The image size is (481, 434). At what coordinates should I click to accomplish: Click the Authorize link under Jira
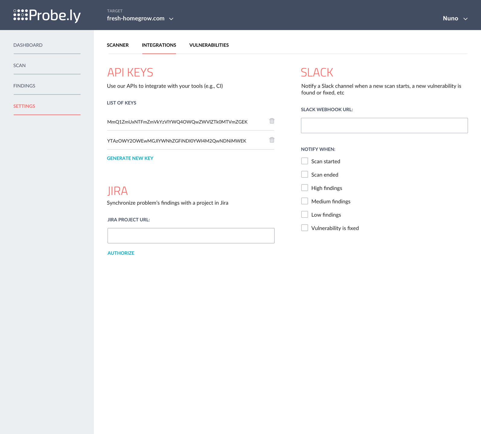(x=121, y=253)
